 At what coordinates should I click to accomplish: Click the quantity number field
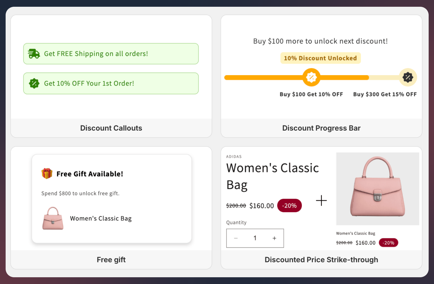(255, 238)
